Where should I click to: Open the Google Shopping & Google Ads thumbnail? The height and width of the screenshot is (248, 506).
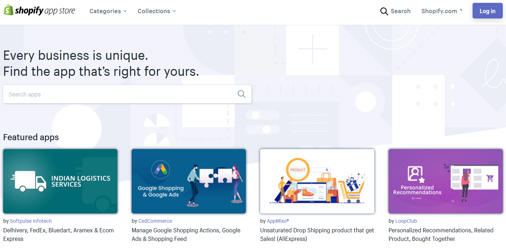[189, 181]
